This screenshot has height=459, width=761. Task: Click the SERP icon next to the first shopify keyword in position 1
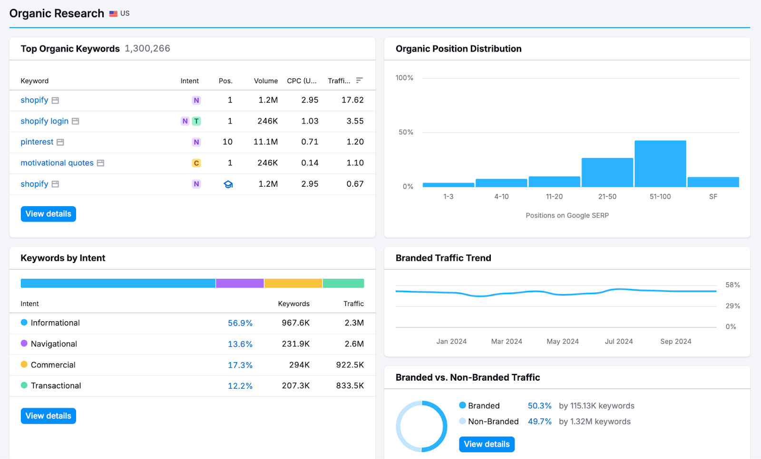(x=55, y=100)
